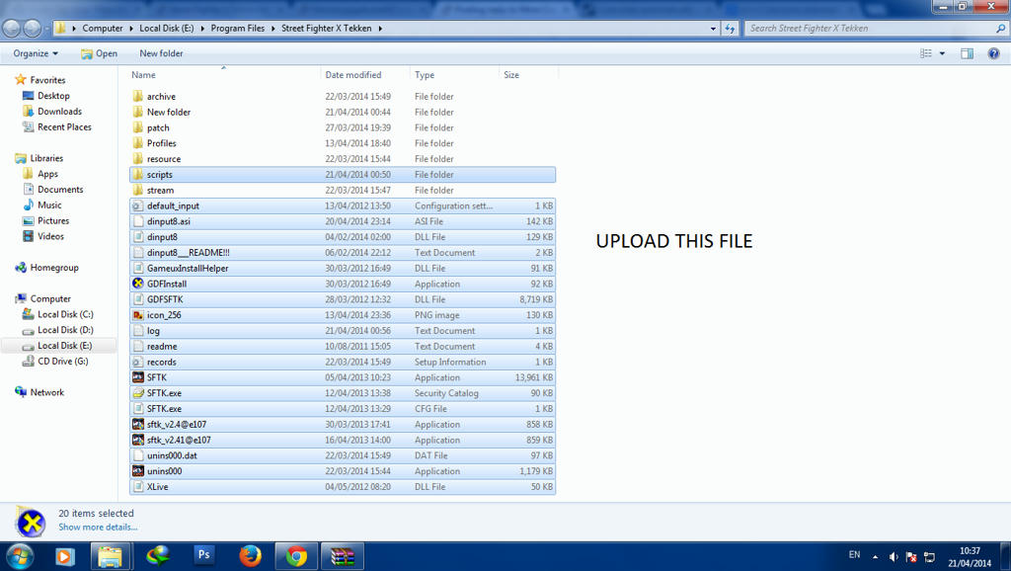Navigate to Program Files in address bar
Screen dimensions: 1011x571
coord(237,29)
